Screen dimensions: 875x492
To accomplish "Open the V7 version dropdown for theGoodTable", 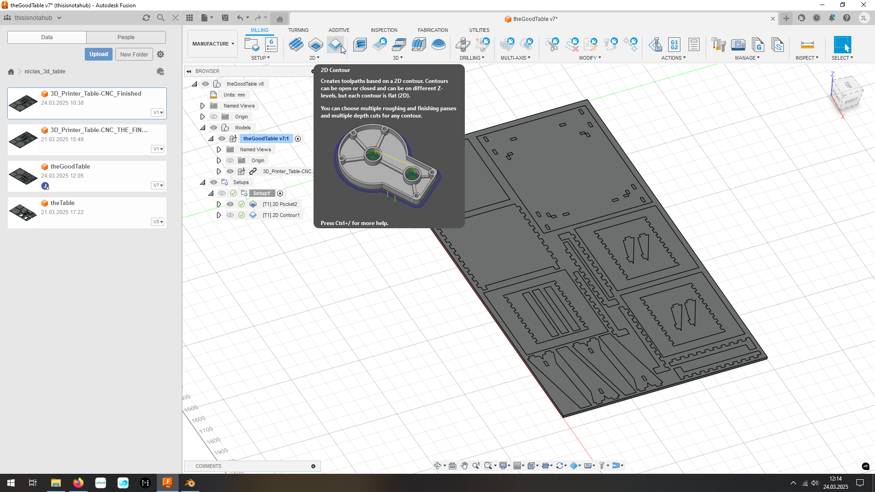I will [158, 185].
